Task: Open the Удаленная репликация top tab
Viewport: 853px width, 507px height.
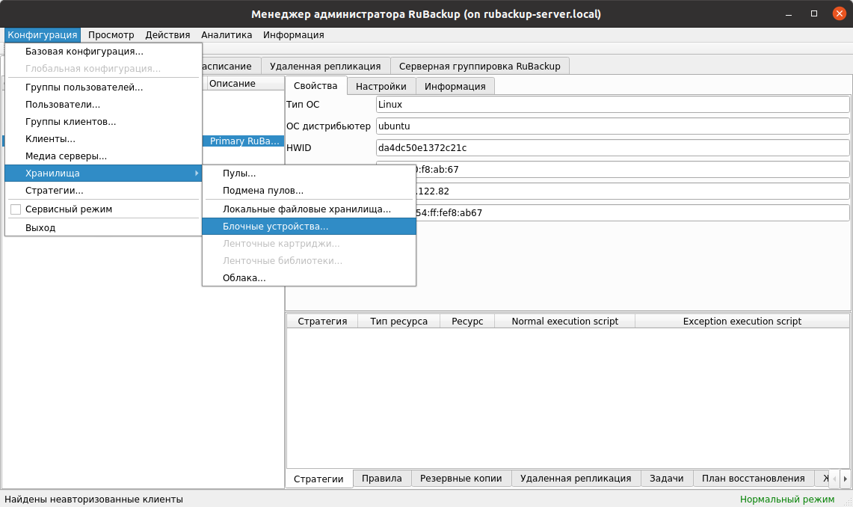Action: pyautogui.click(x=325, y=66)
